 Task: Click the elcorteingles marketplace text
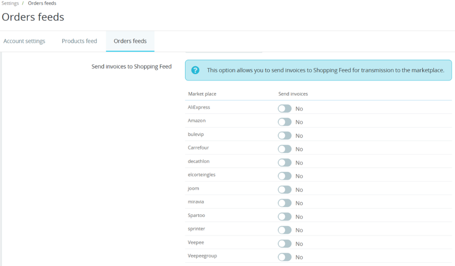click(x=202, y=175)
